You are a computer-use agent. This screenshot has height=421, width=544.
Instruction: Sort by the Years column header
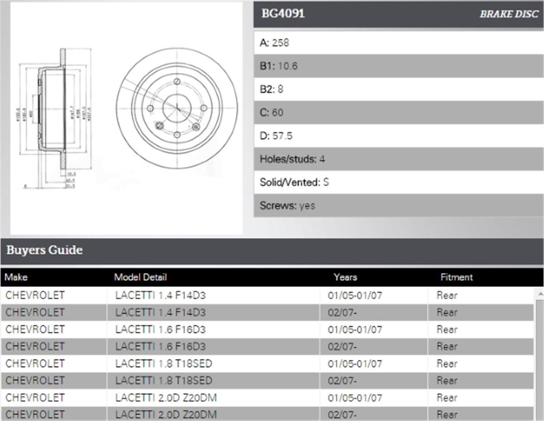point(345,277)
